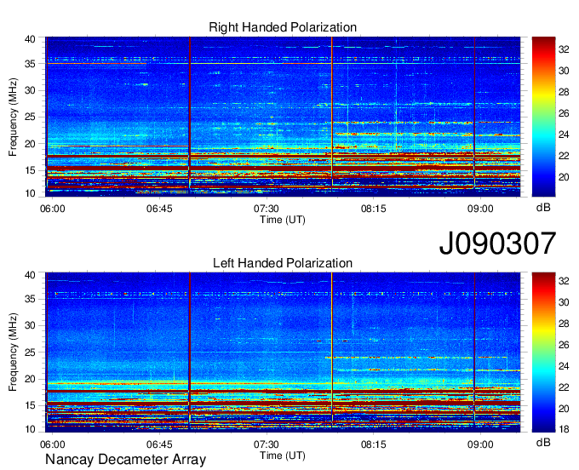The height and width of the screenshot is (470, 579).
Task: Click the 35 MHz tick on lower plot
Action: [31, 299]
